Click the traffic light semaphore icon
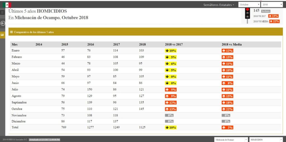The height and width of the screenshot is (142, 286). [247, 16]
